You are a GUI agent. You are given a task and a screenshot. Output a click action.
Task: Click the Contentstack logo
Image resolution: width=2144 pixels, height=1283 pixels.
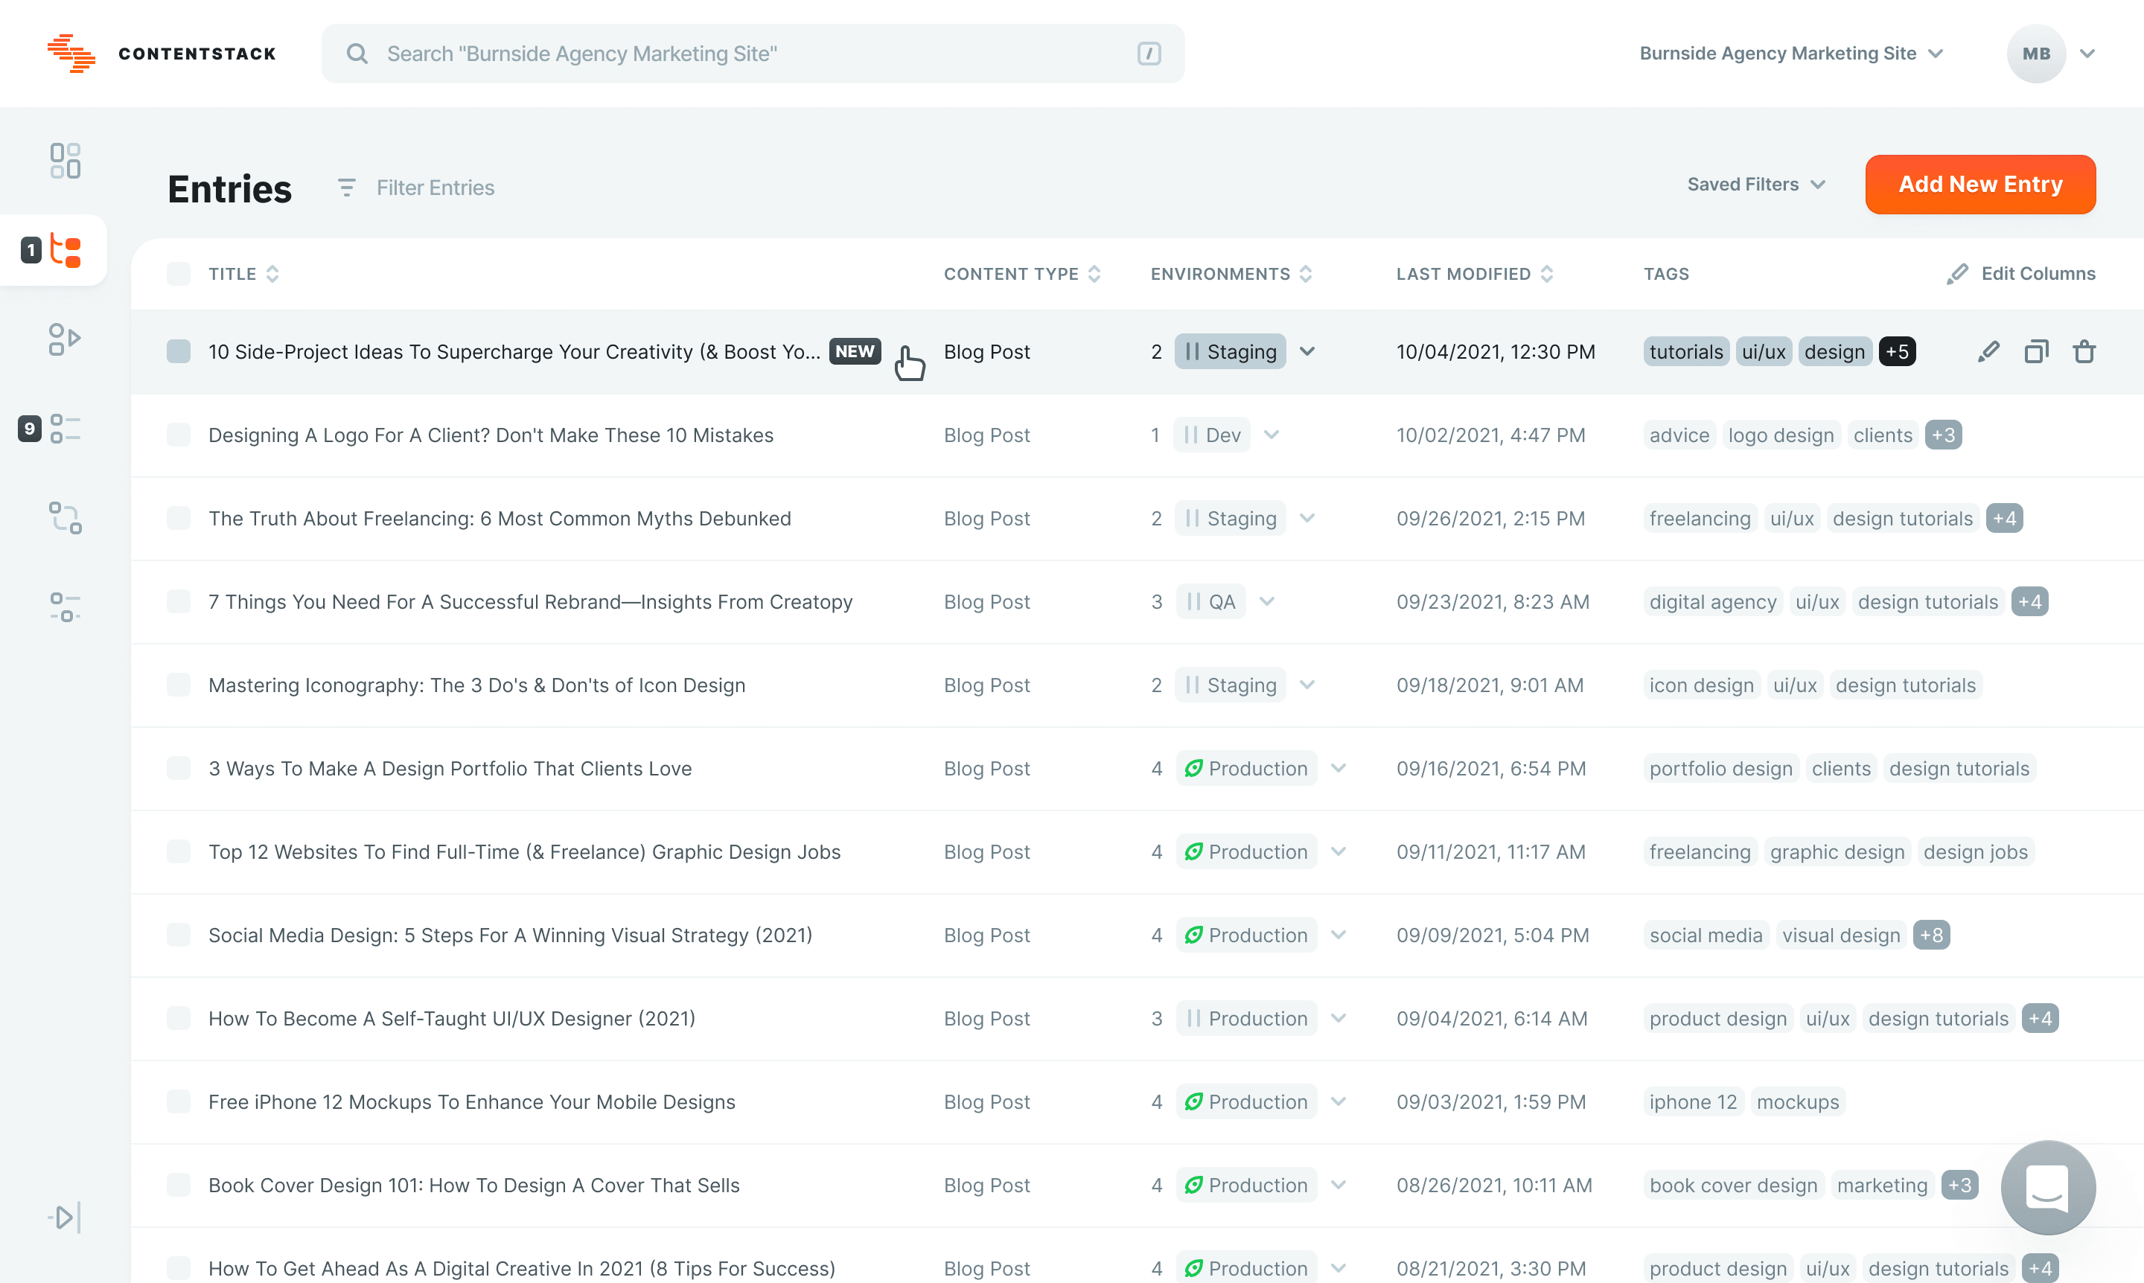[x=162, y=54]
